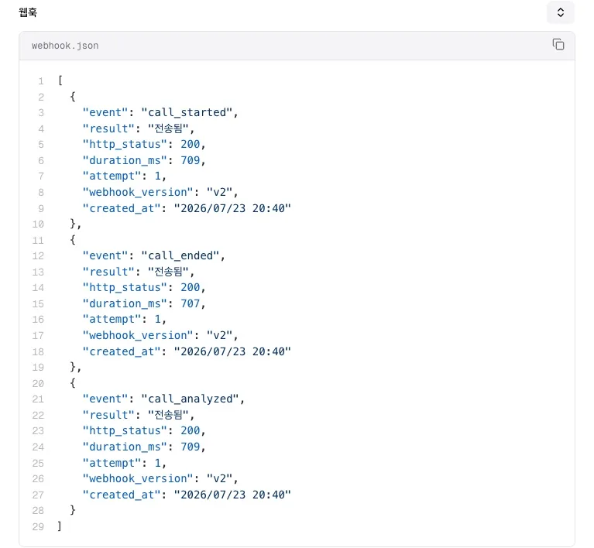
Task: Click the "attempt" key on line 25
Action: [x=112, y=462]
